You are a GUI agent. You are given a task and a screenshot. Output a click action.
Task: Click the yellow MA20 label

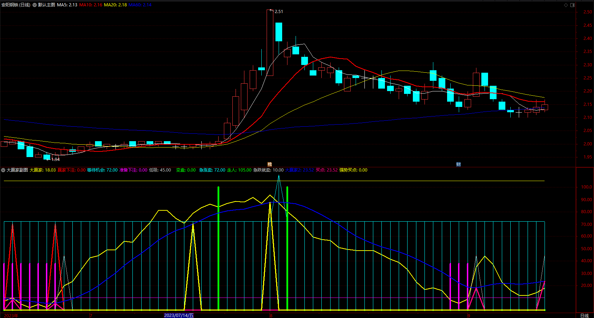[x=115, y=5]
